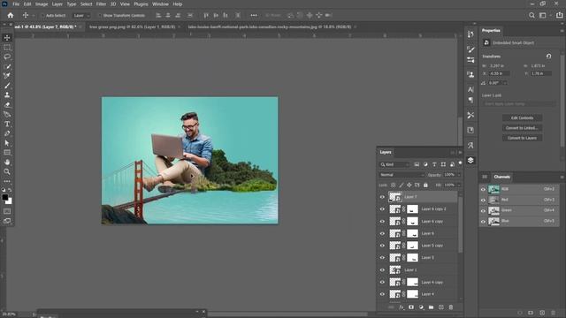Click the background color swatch

[10, 201]
